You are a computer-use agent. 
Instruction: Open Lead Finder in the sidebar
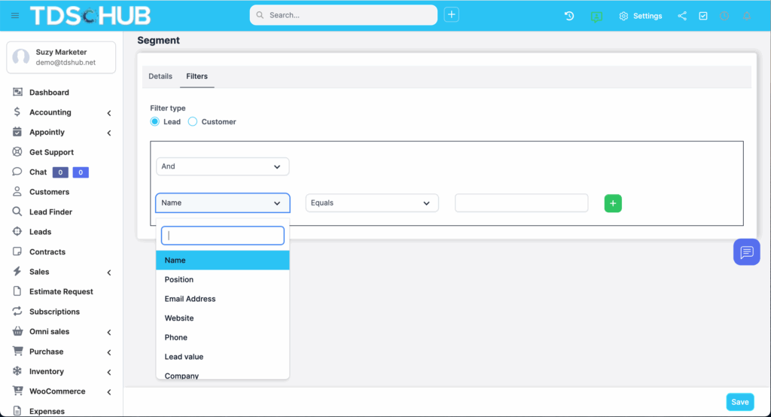pyautogui.click(x=50, y=212)
